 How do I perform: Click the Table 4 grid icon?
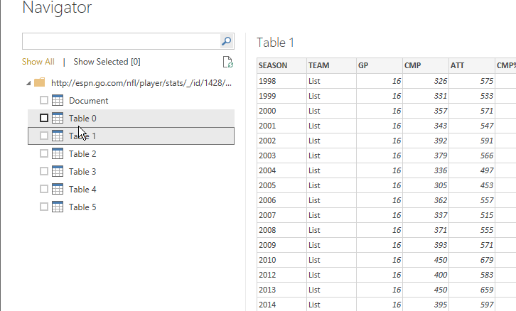click(59, 190)
